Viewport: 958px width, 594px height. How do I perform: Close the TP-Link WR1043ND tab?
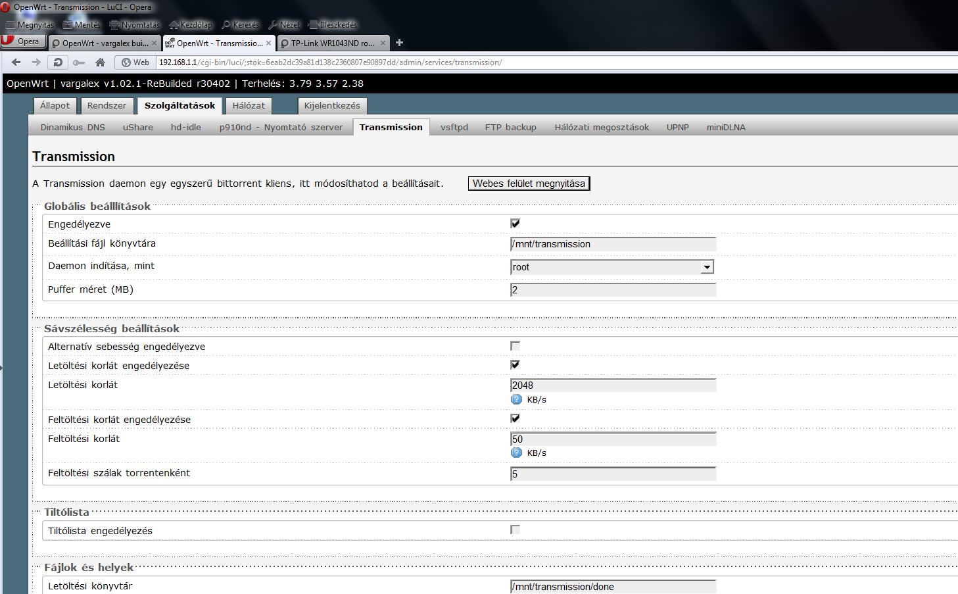point(383,43)
